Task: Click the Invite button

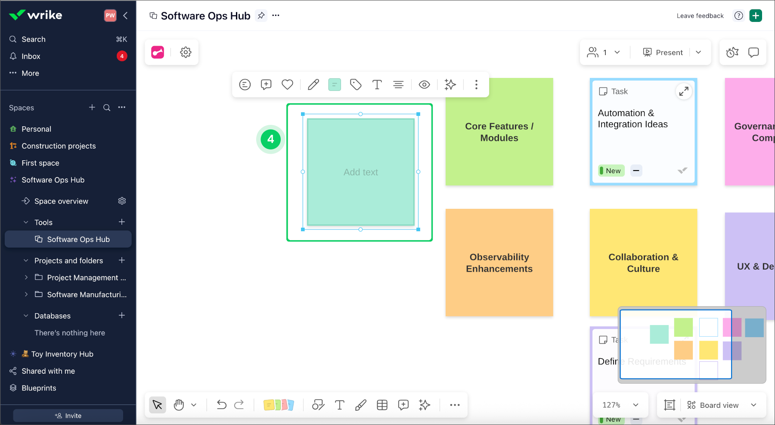Action: pyautogui.click(x=68, y=416)
